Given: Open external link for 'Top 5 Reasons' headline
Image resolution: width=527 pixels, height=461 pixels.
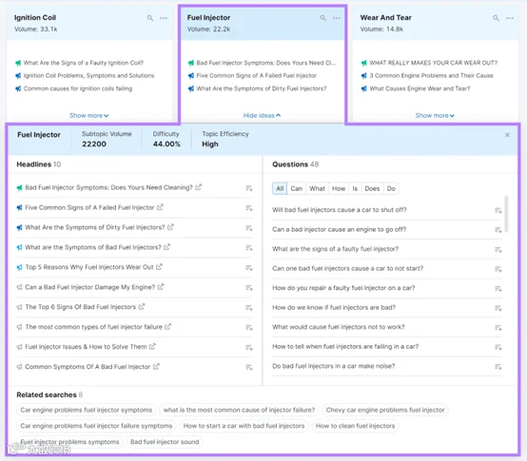Looking at the screenshot, I should click(159, 267).
